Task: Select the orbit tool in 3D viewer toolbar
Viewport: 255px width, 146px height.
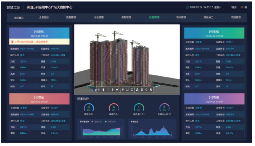Action: [x=99, y=89]
